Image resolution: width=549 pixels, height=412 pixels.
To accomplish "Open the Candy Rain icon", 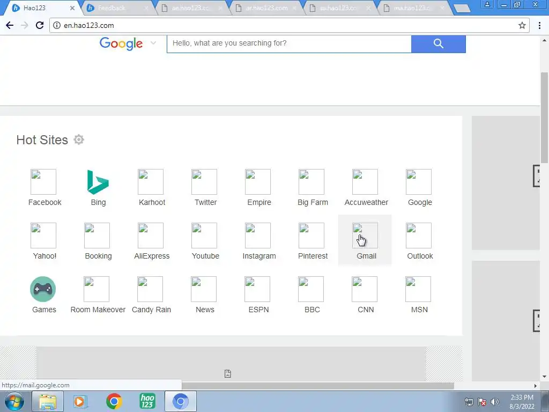I will (x=150, y=289).
